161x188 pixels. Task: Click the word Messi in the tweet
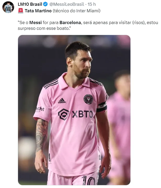click(36, 22)
